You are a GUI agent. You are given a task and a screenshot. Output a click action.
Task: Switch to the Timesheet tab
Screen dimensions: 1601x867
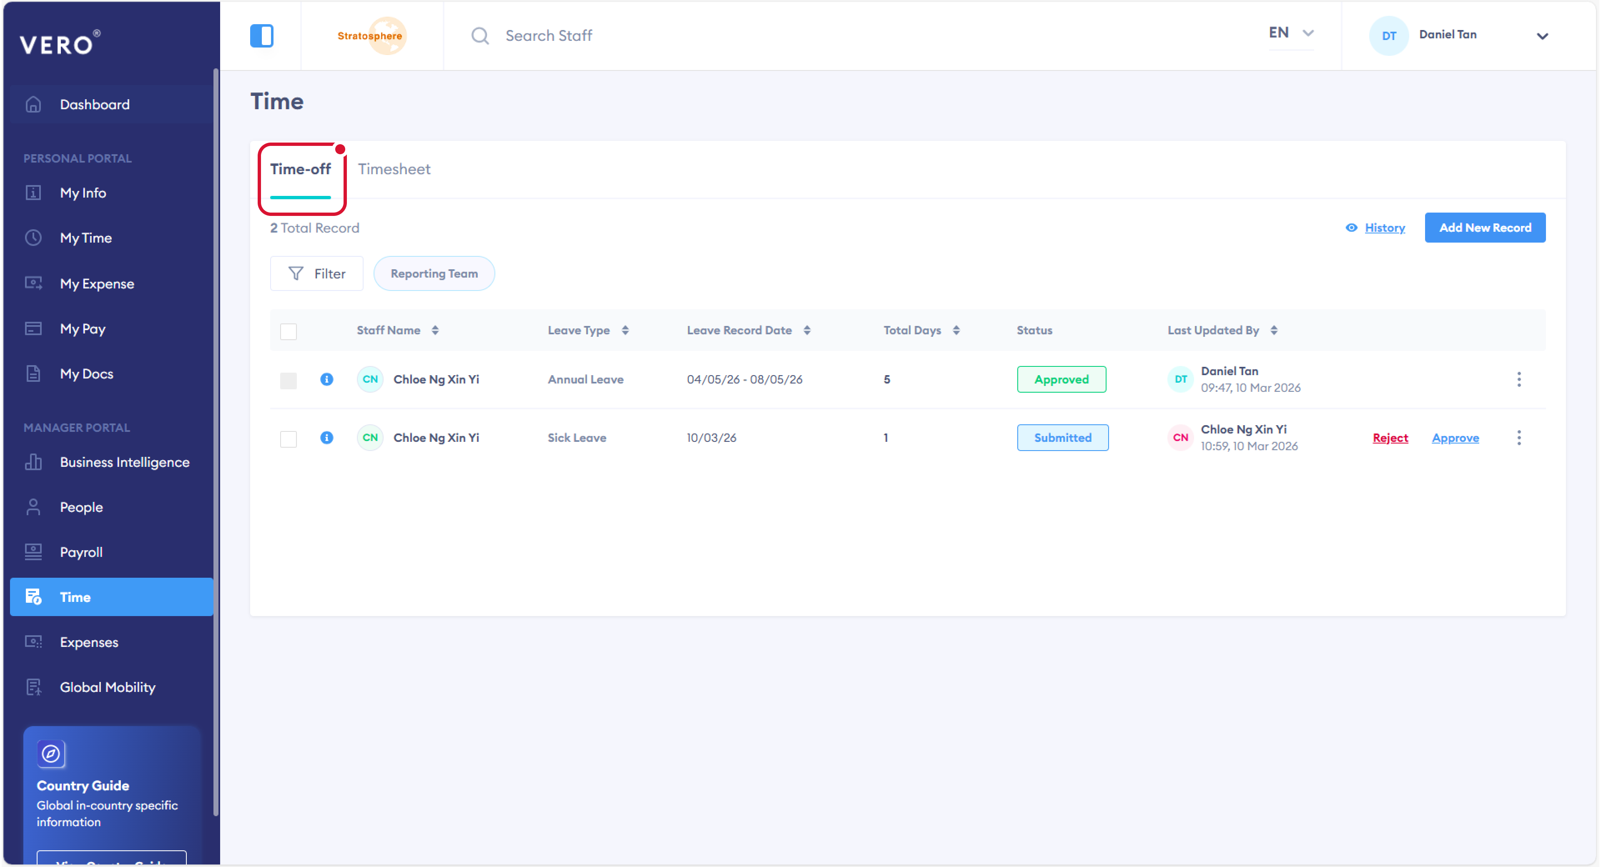[394, 169]
